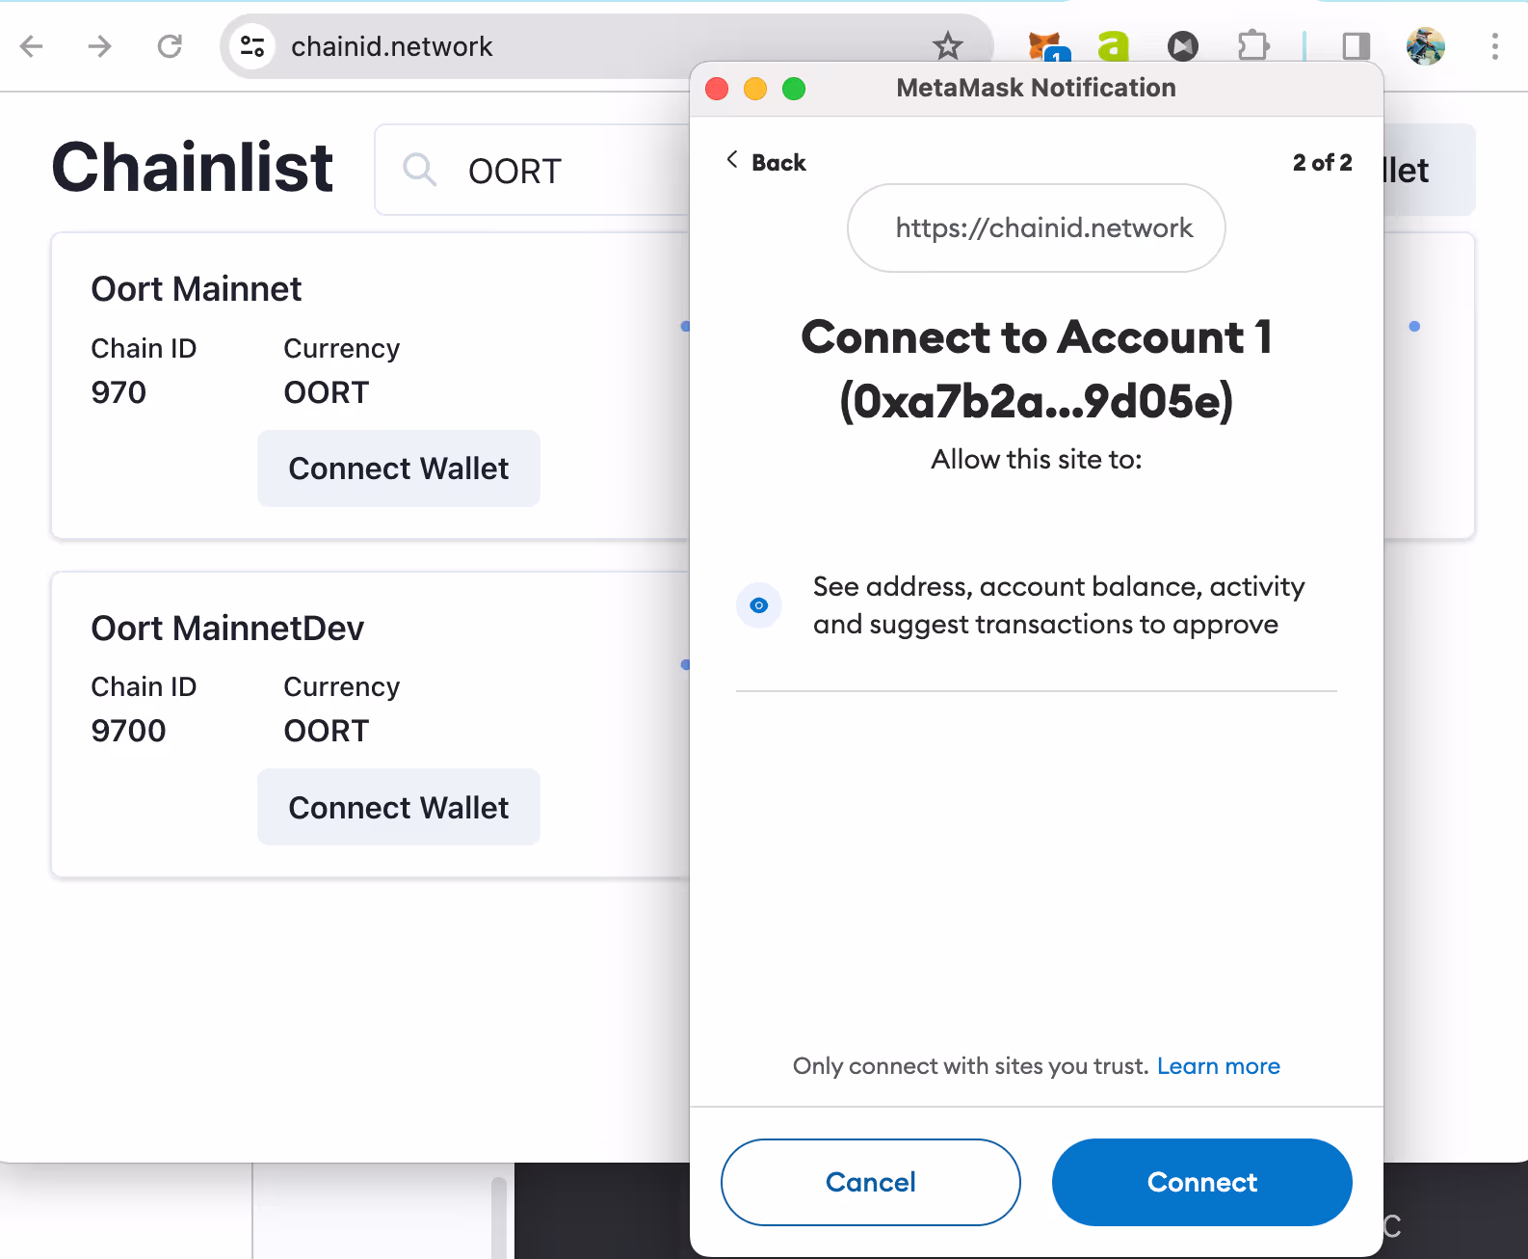Go forward in browser history
Screen dimensions: 1528x1259
pos(100,46)
